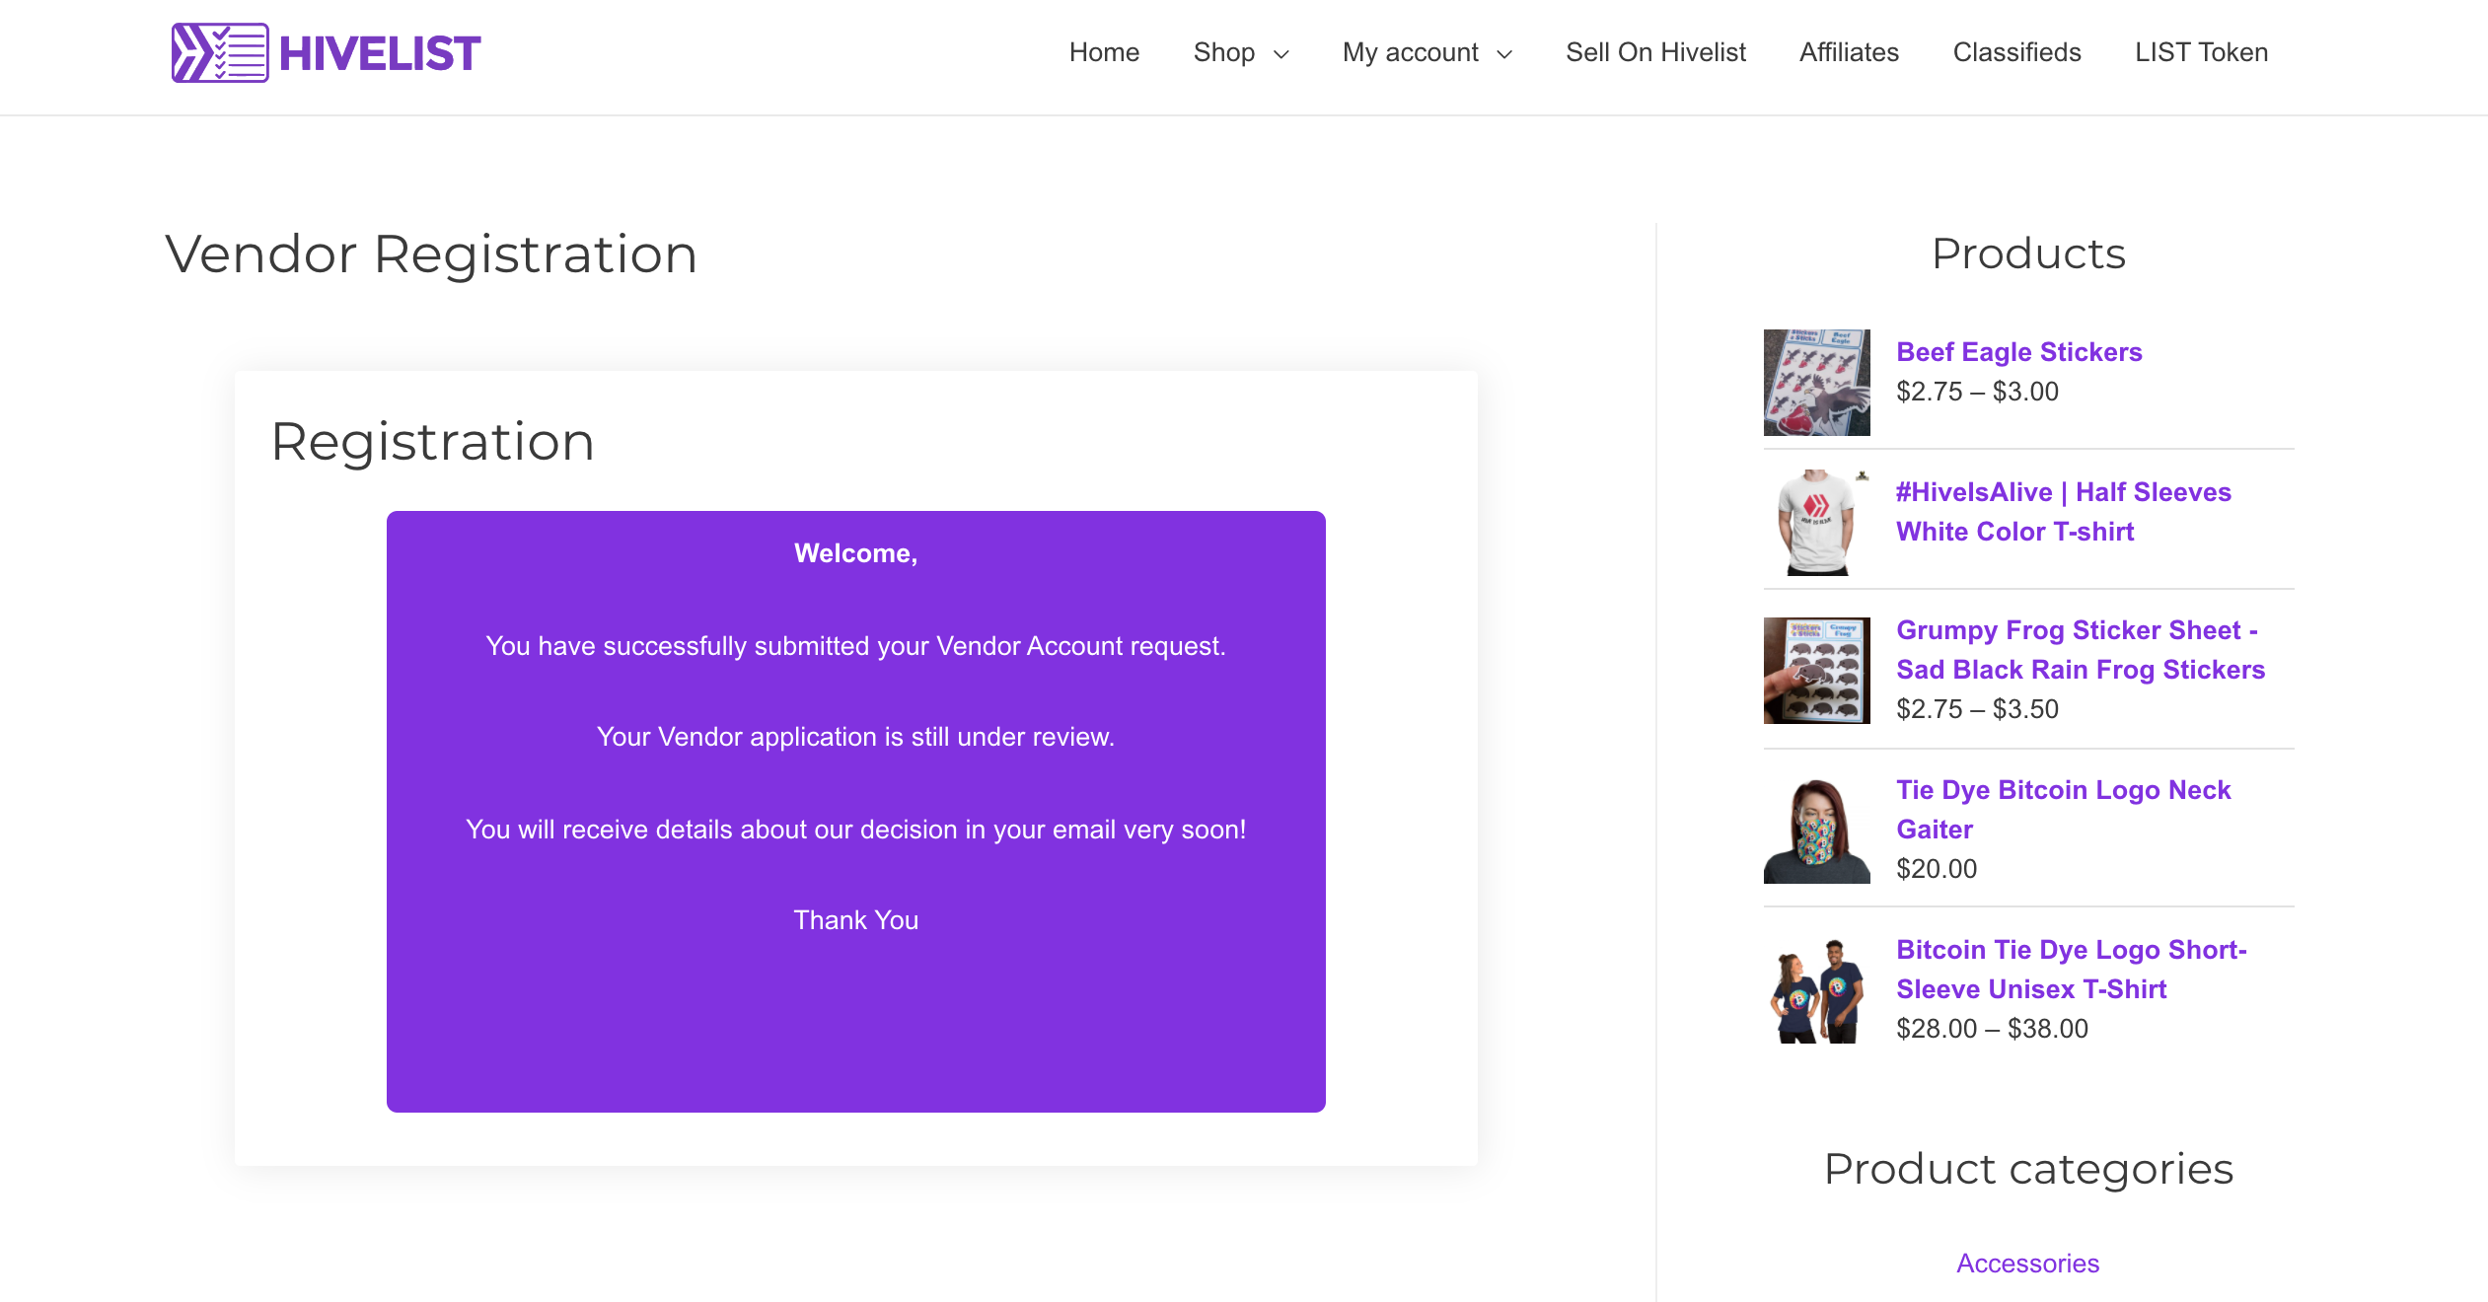Click the Bitcoin Tie Dye T-Shirt thumbnail
This screenshot has width=2488, height=1302.
pyautogui.click(x=1816, y=990)
